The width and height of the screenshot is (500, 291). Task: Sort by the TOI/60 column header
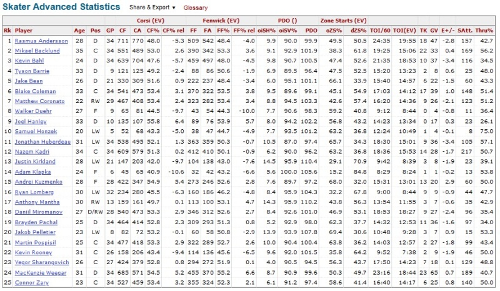(380, 31)
